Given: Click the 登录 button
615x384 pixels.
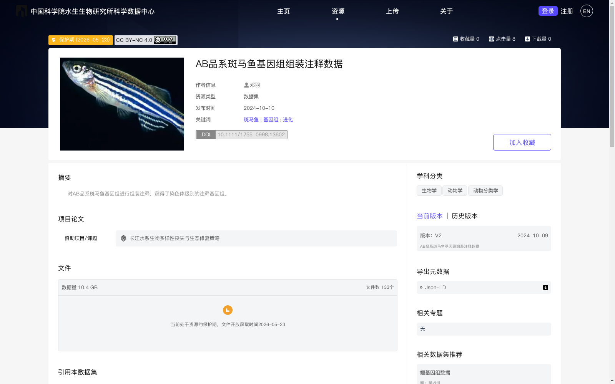Looking at the screenshot, I should tap(548, 11).
